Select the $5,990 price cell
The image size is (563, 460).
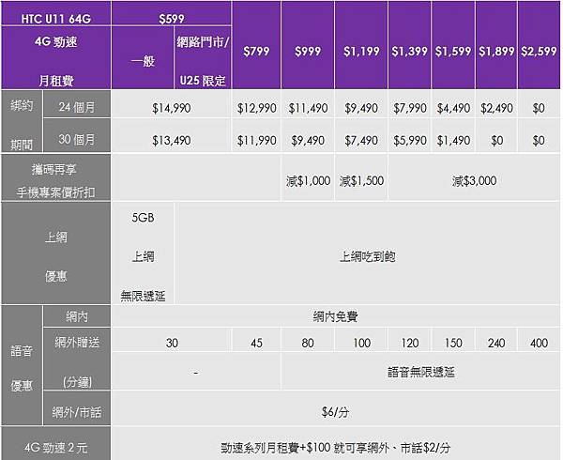coord(409,135)
